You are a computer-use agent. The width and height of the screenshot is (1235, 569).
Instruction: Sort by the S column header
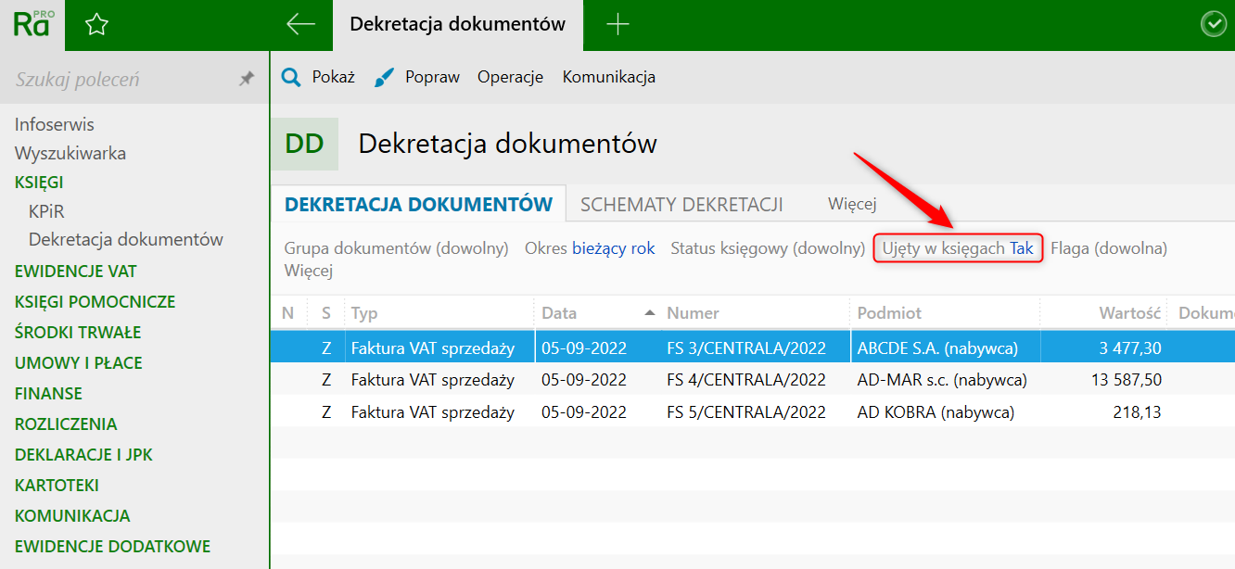click(325, 313)
